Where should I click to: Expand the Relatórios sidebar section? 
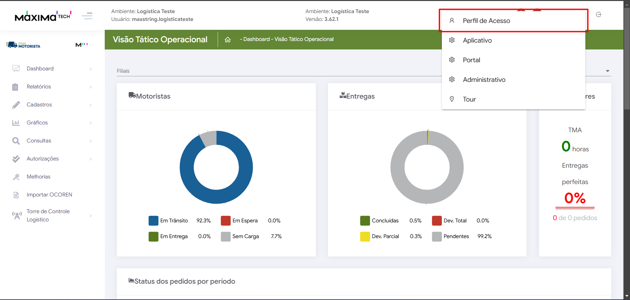[39, 87]
